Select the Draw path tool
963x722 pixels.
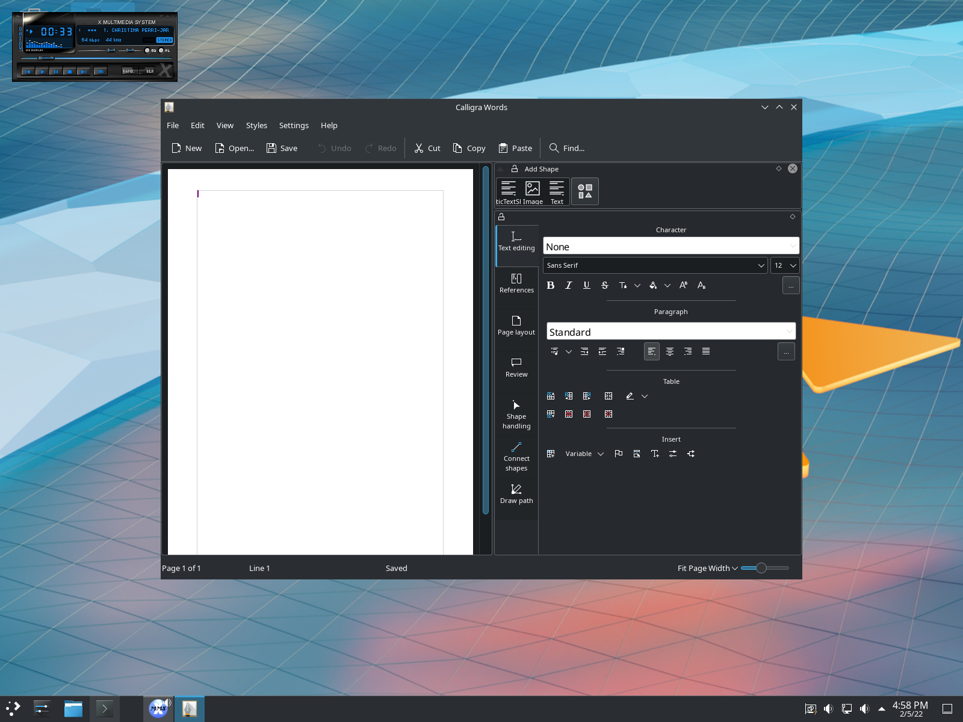pyautogui.click(x=516, y=494)
